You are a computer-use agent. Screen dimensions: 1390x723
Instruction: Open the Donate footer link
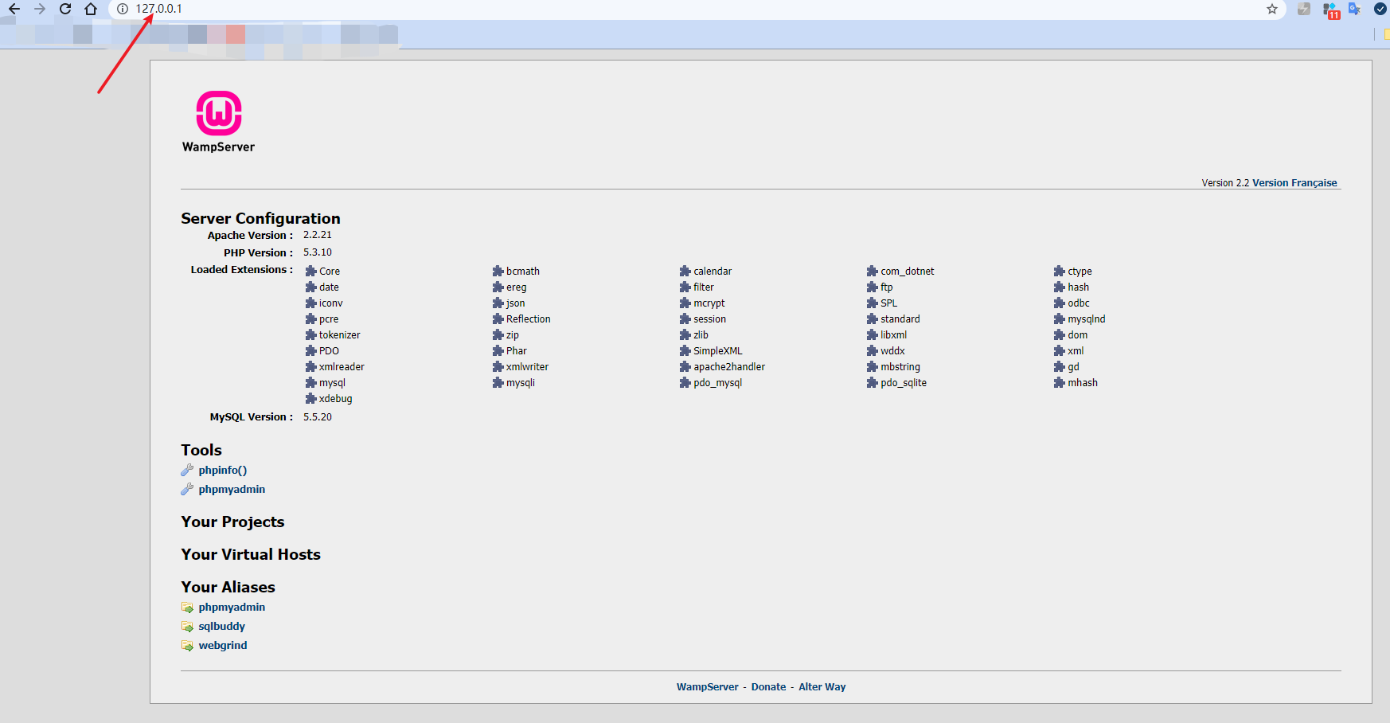click(768, 687)
